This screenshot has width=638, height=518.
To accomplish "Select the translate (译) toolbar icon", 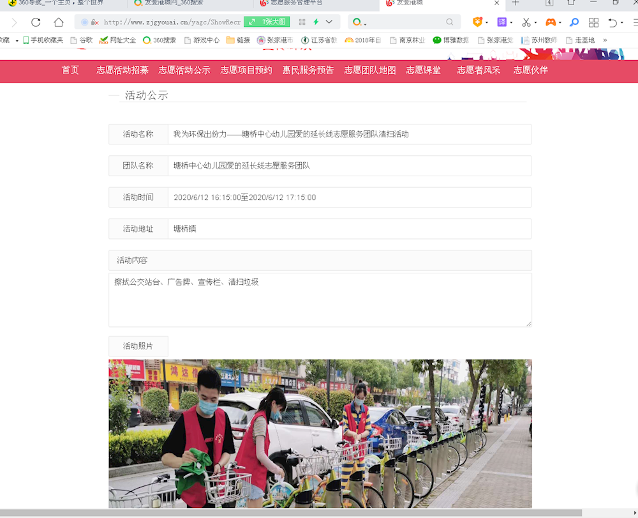I will point(502,22).
